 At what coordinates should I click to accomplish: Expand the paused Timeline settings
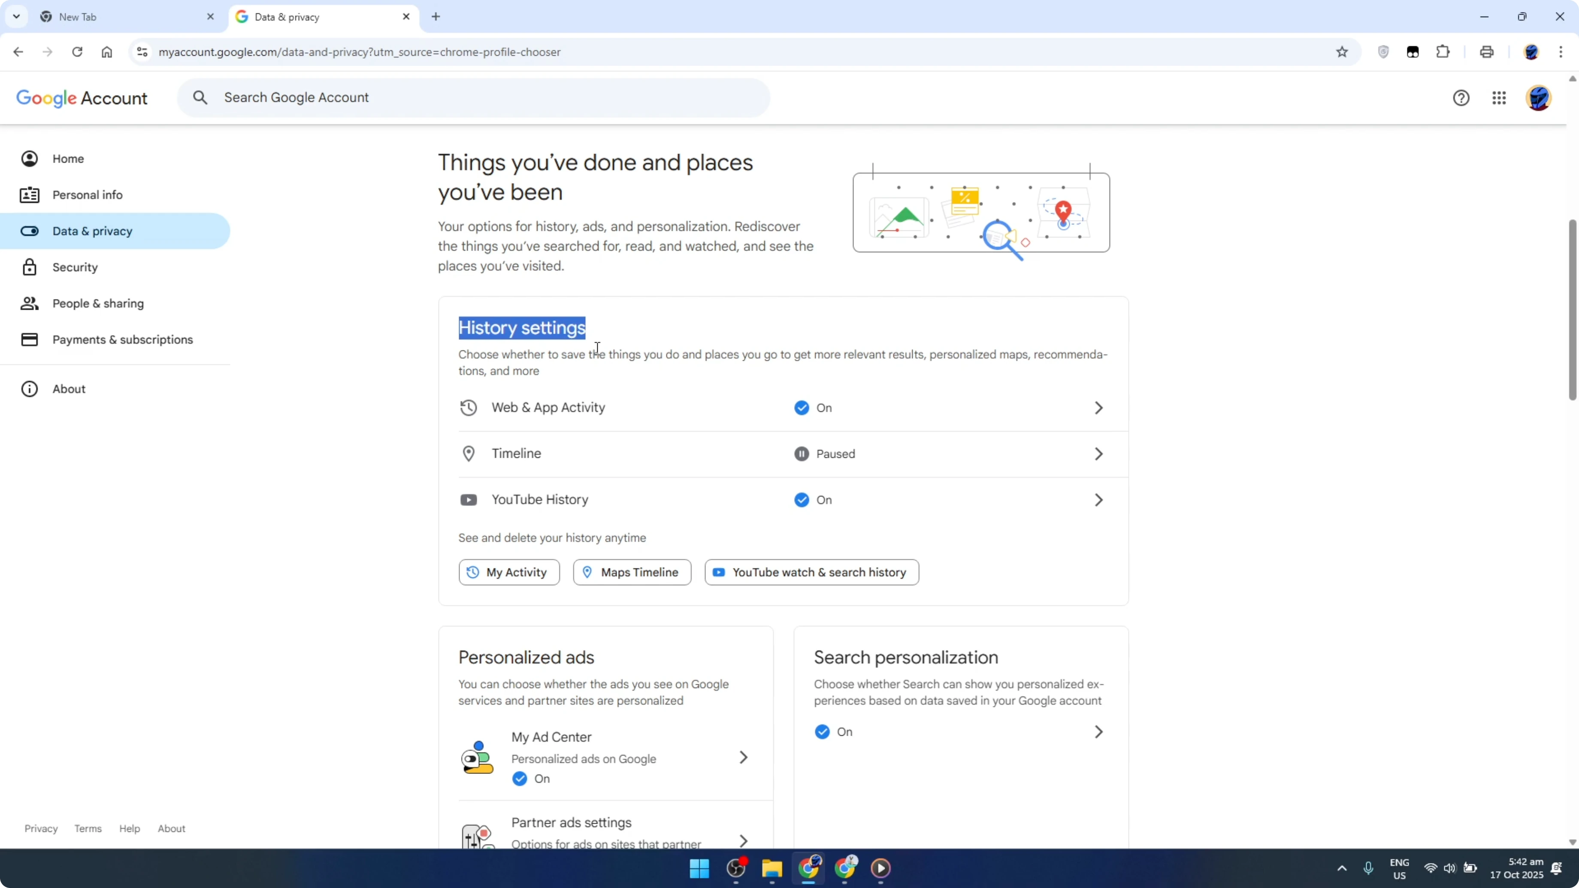coord(1098,453)
